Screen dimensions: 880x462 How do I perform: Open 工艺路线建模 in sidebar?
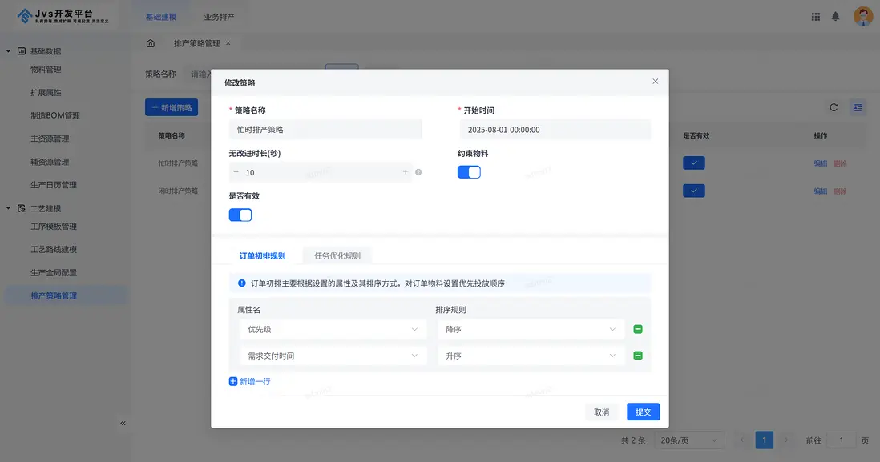54,250
